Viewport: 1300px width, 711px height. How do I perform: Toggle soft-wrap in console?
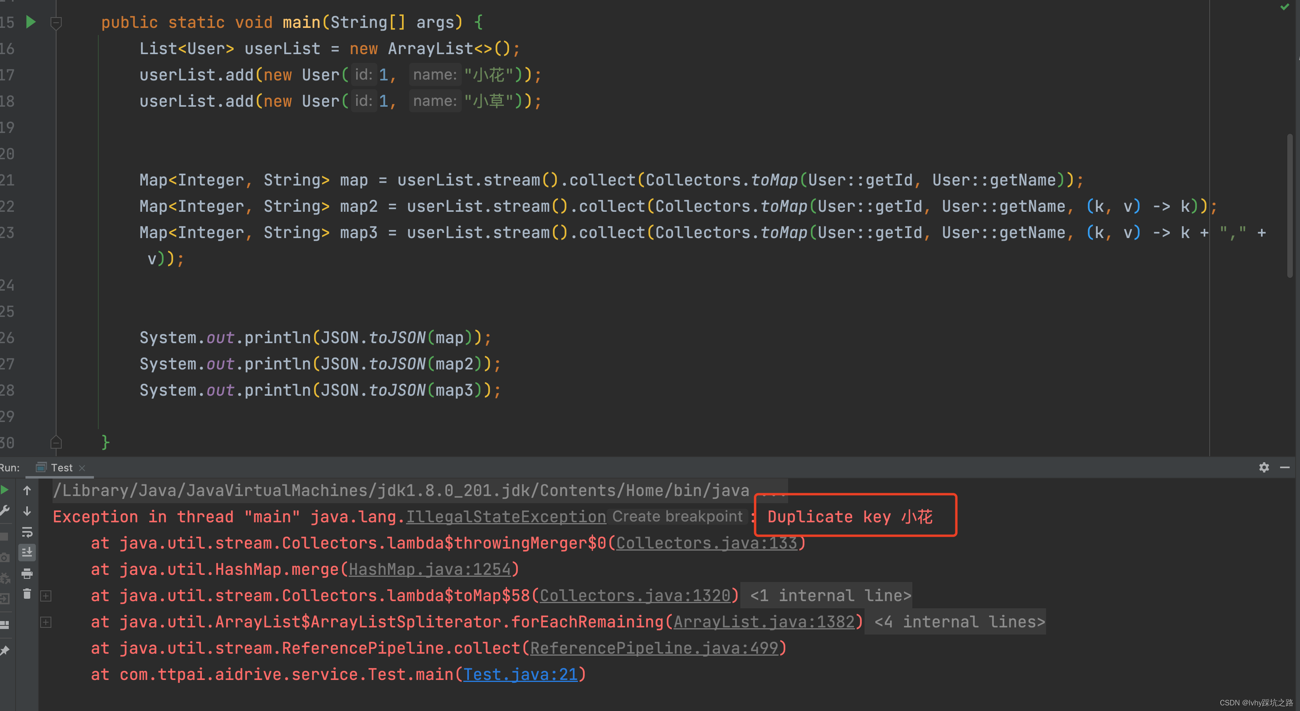click(27, 532)
